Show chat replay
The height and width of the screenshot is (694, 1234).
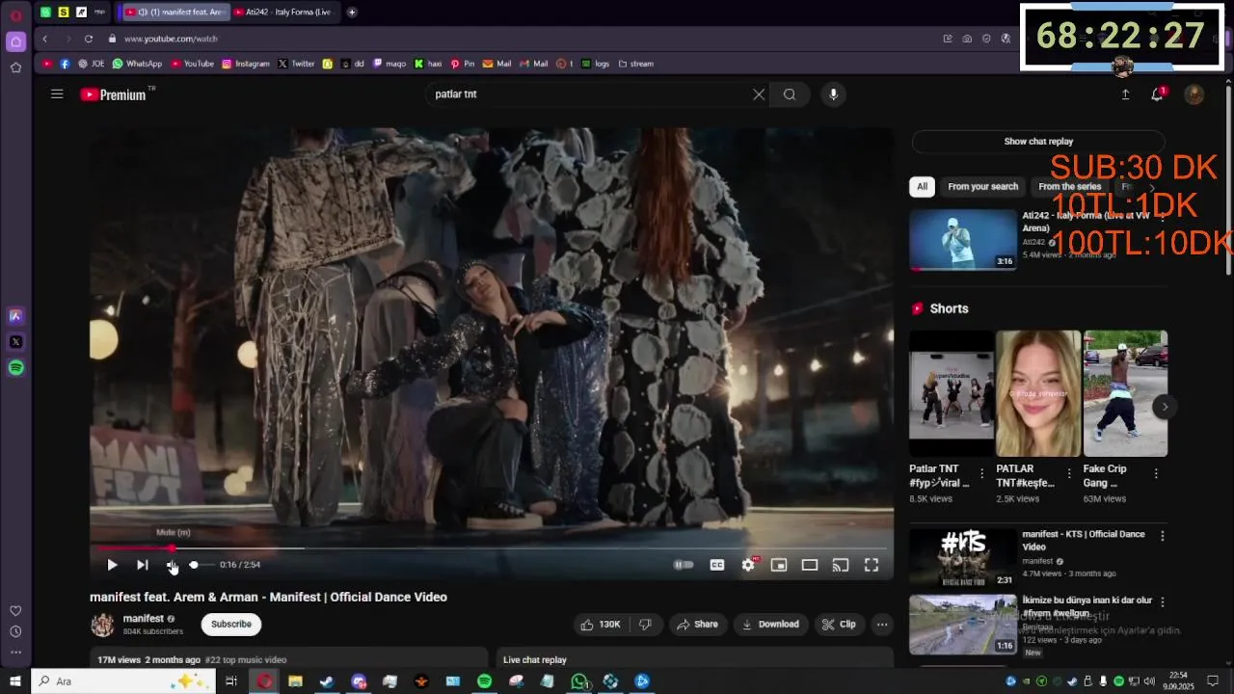1038,142
